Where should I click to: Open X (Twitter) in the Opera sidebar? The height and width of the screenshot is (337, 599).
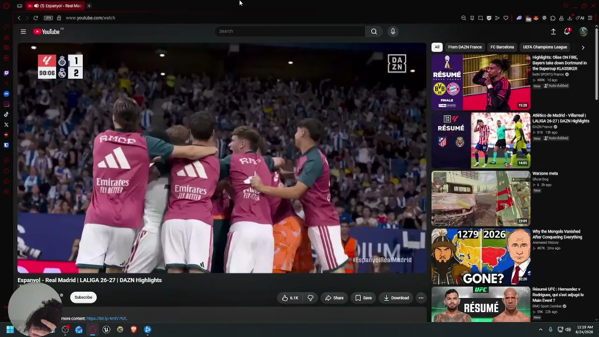click(6, 125)
